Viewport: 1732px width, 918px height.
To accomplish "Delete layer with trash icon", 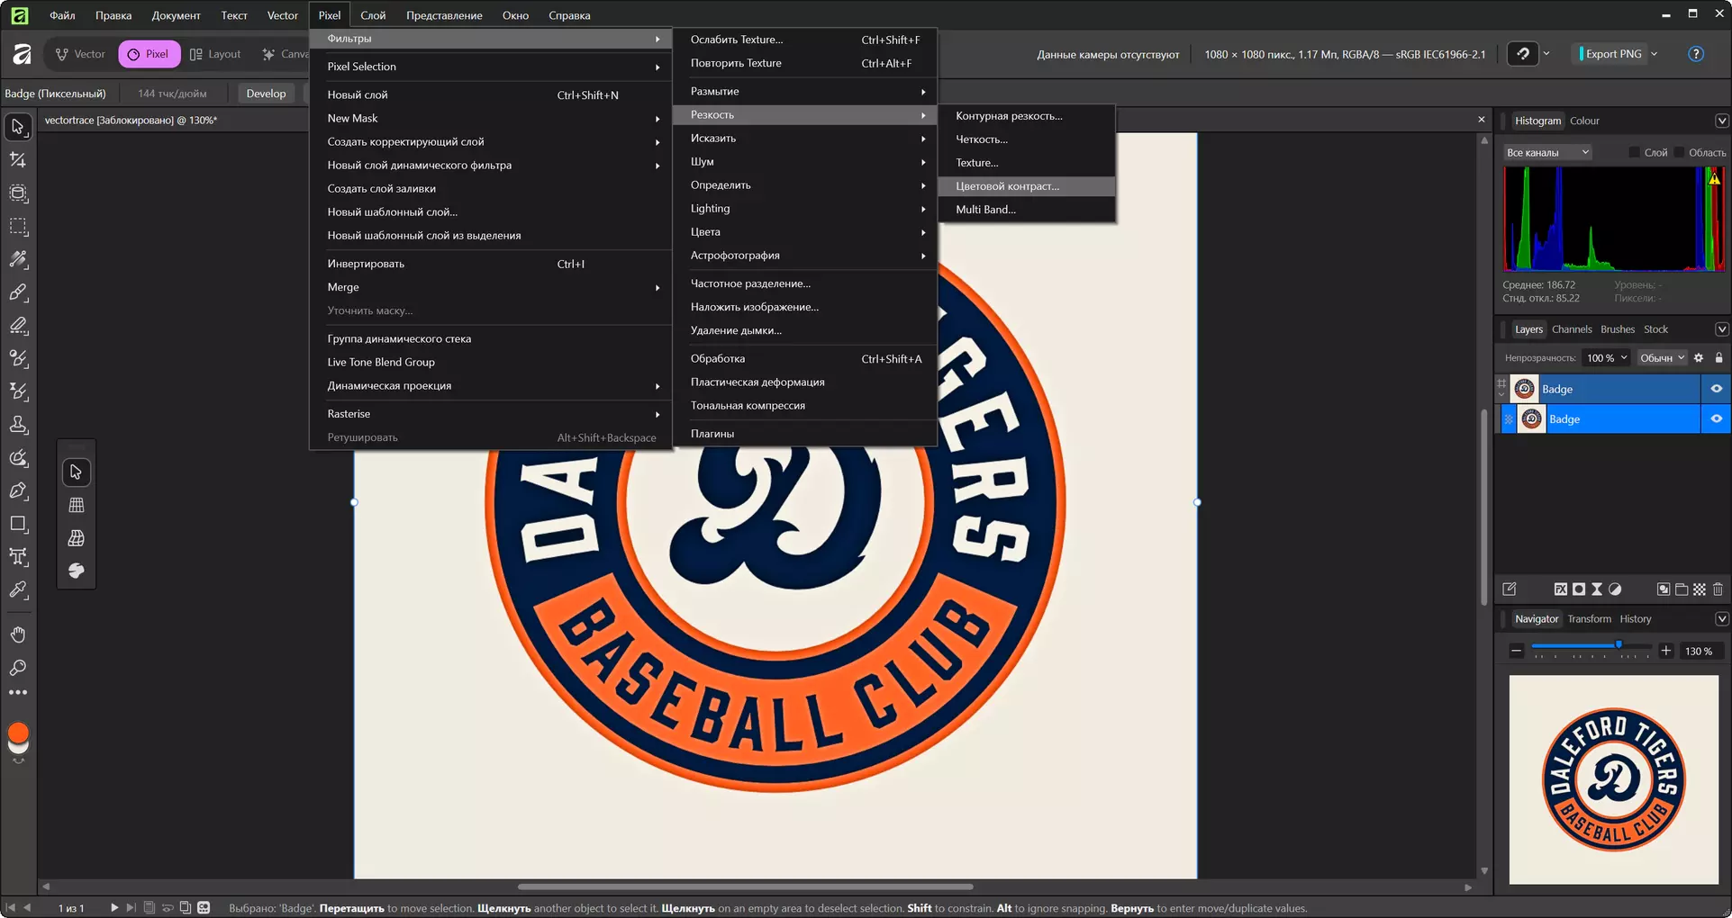I will (x=1718, y=589).
